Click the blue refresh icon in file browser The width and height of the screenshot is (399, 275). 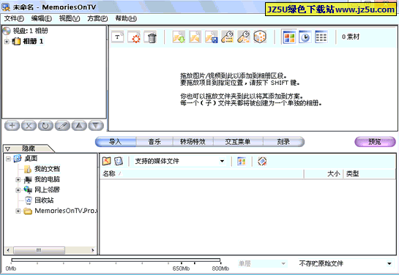click(119, 161)
